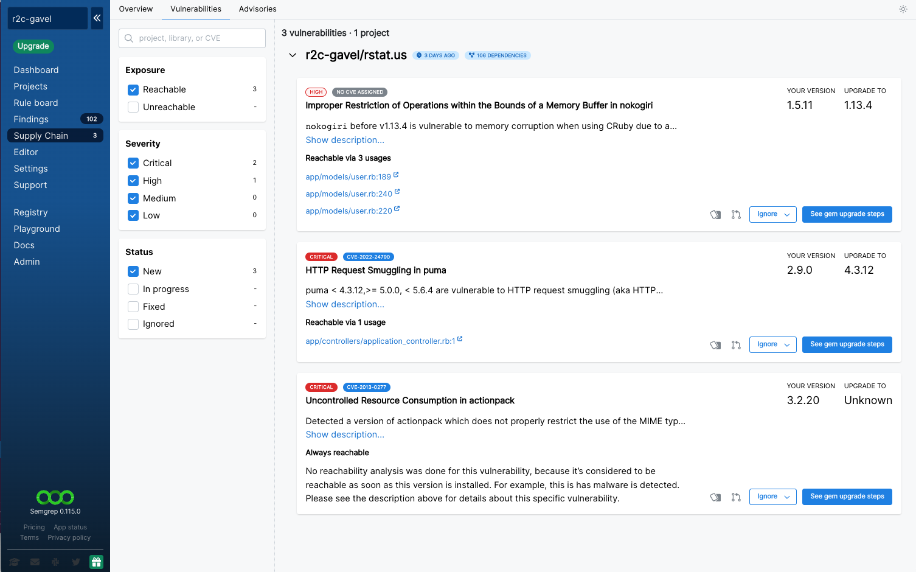The image size is (916, 572).
Task: Open Settings in the sidebar
Action: click(31, 169)
